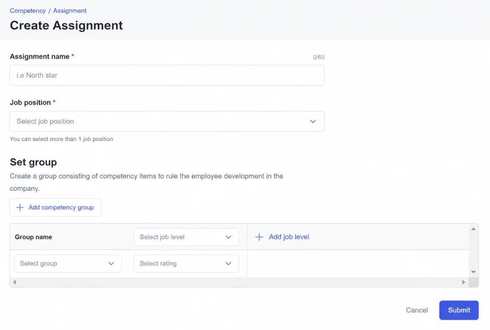Click the Job position field label
This screenshot has width=490, height=330.
pos(30,102)
